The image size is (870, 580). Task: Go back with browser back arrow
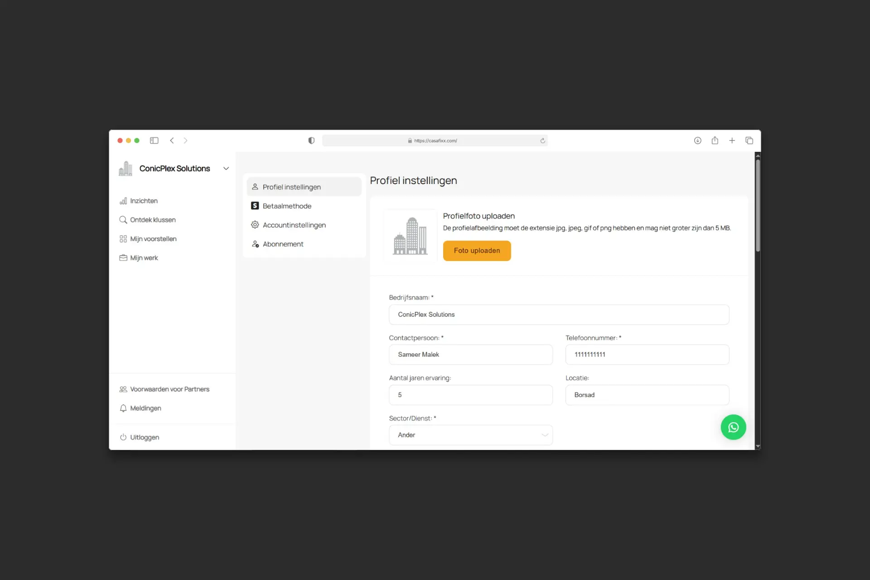point(172,140)
